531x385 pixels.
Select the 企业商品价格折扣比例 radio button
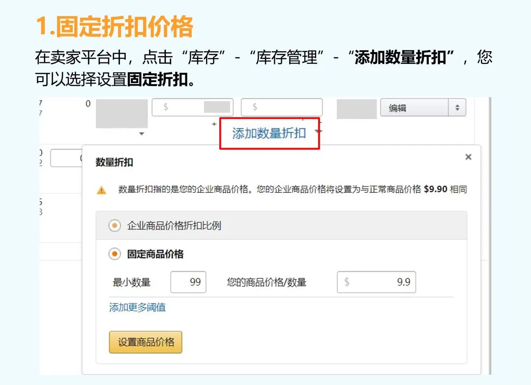pyautogui.click(x=115, y=225)
